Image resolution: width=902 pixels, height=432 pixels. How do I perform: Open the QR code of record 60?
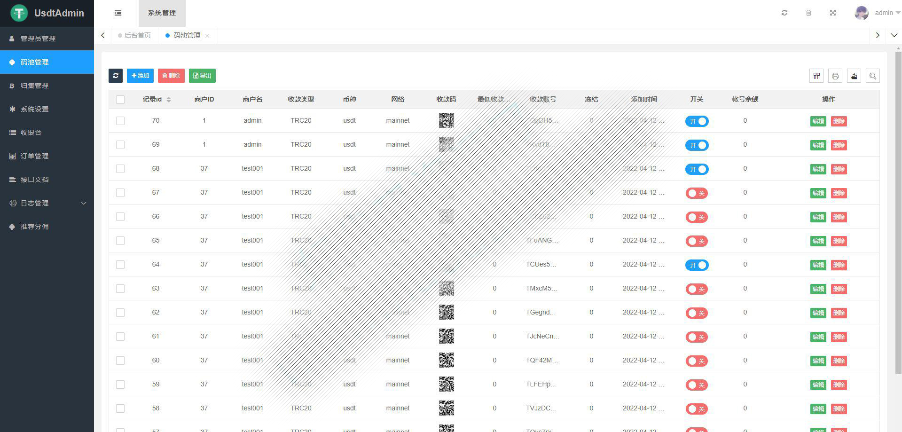447,360
